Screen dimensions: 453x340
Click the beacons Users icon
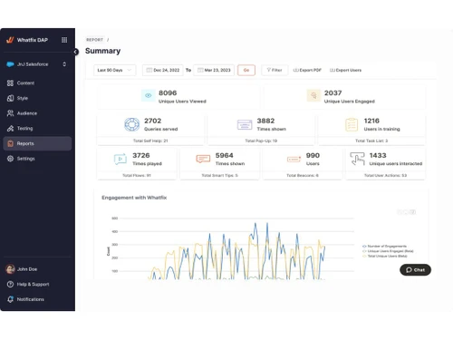(294, 159)
